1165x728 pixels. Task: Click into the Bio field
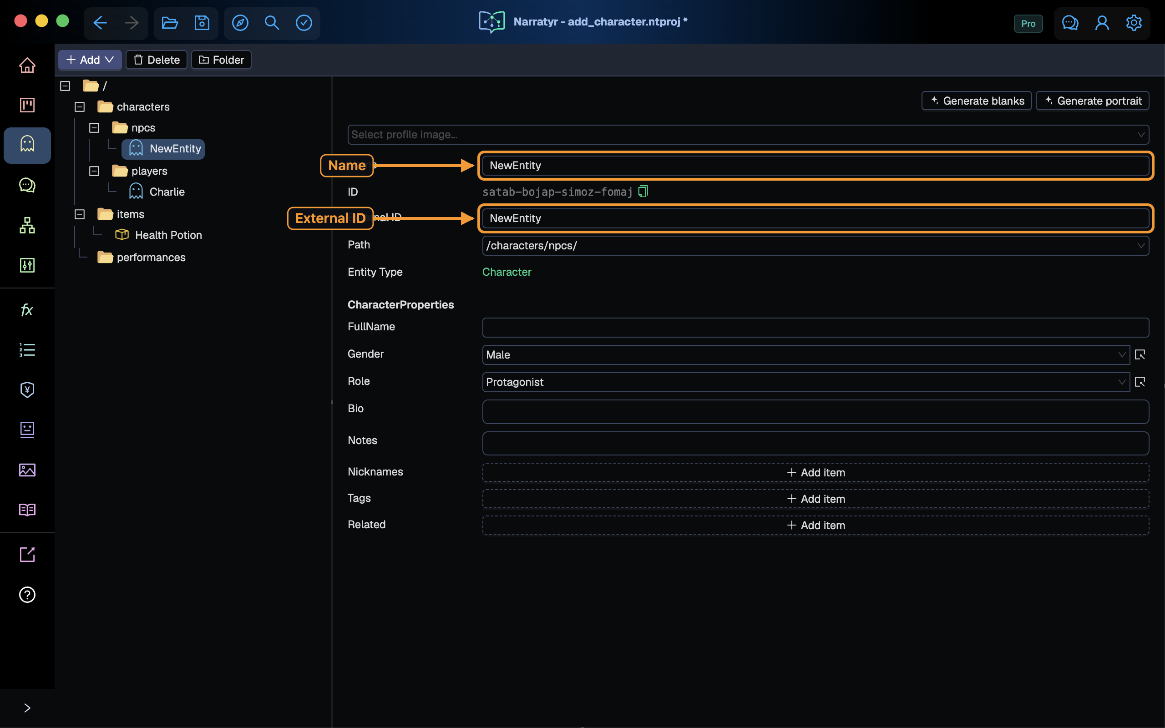coord(815,412)
